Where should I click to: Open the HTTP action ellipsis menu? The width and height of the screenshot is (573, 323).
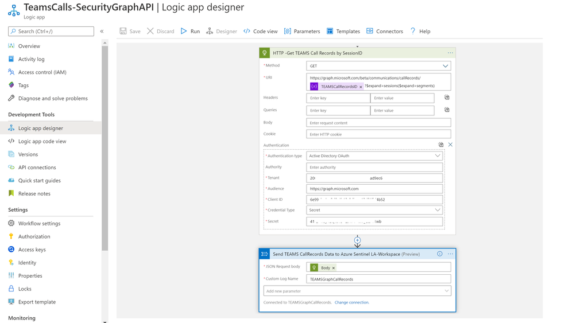(450, 53)
